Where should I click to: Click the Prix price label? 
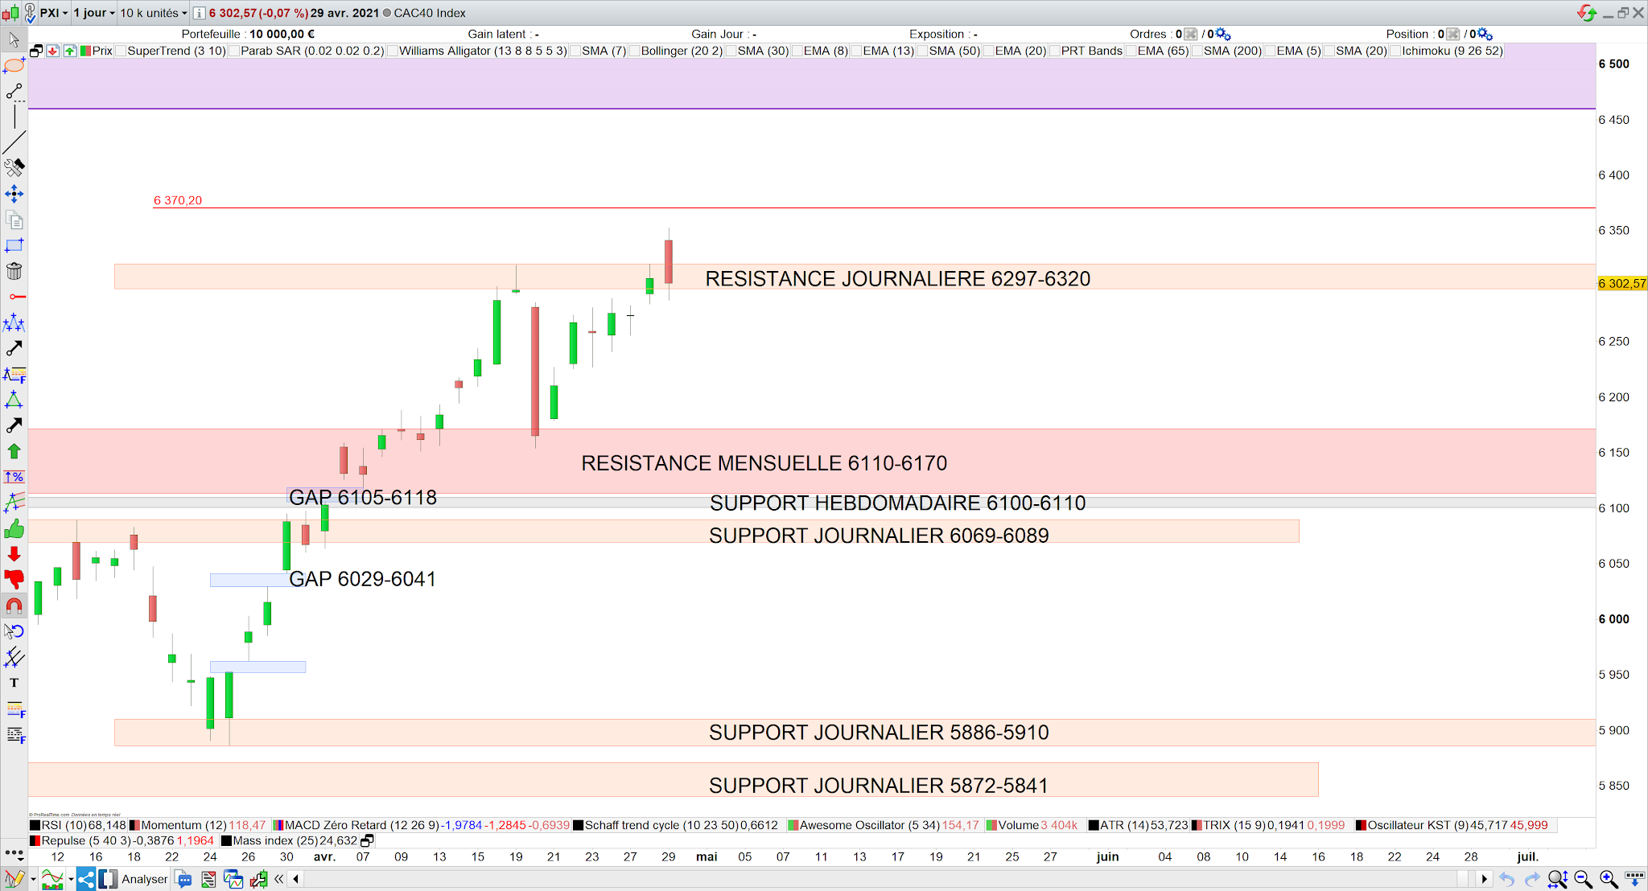tap(102, 51)
